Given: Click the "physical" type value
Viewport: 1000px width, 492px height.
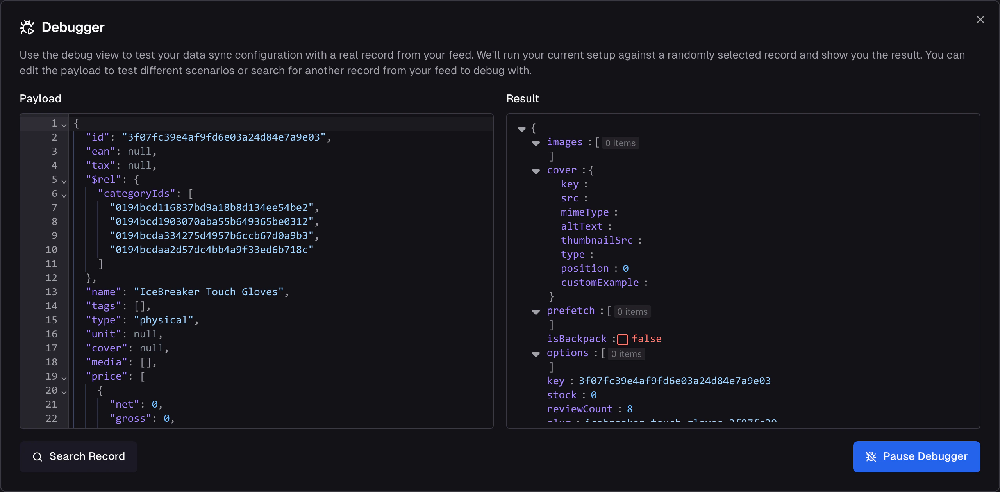Looking at the screenshot, I should click(x=164, y=320).
